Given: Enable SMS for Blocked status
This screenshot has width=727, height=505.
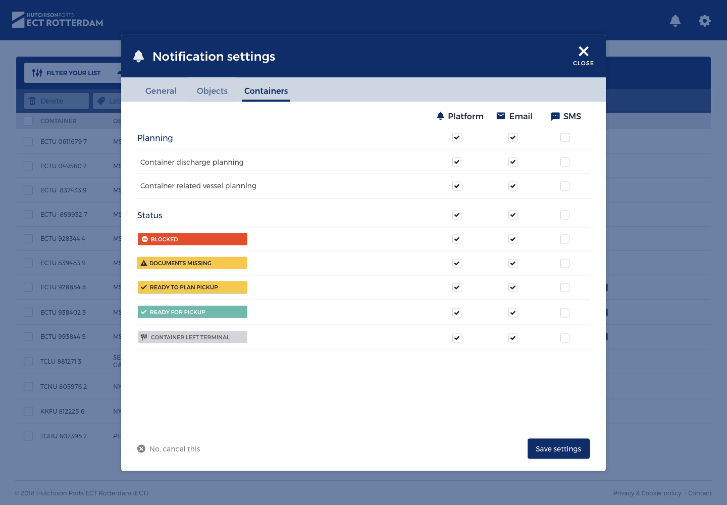Looking at the screenshot, I should click(x=565, y=239).
